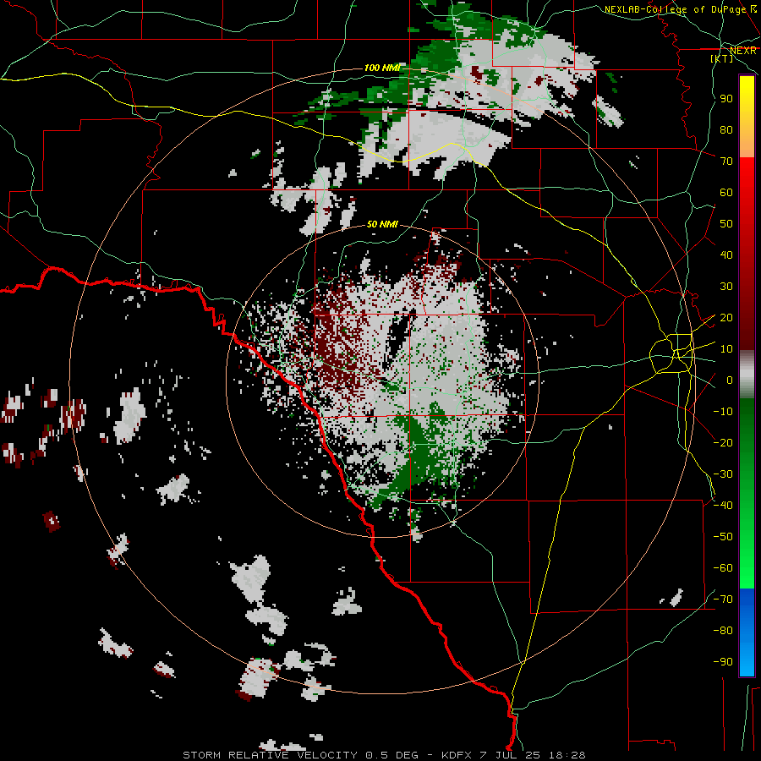Click the "0" value on the scale
Screen dimensions: 761x761
click(x=729, y=380)
